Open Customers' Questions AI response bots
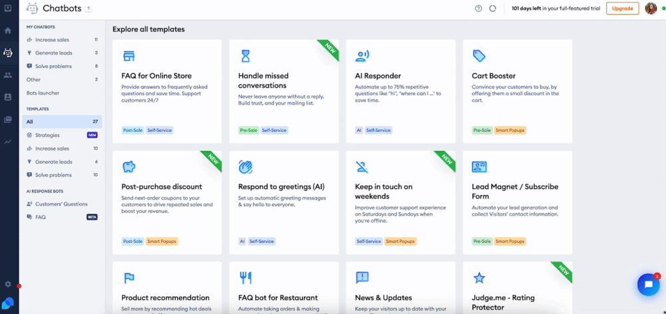 62,204
